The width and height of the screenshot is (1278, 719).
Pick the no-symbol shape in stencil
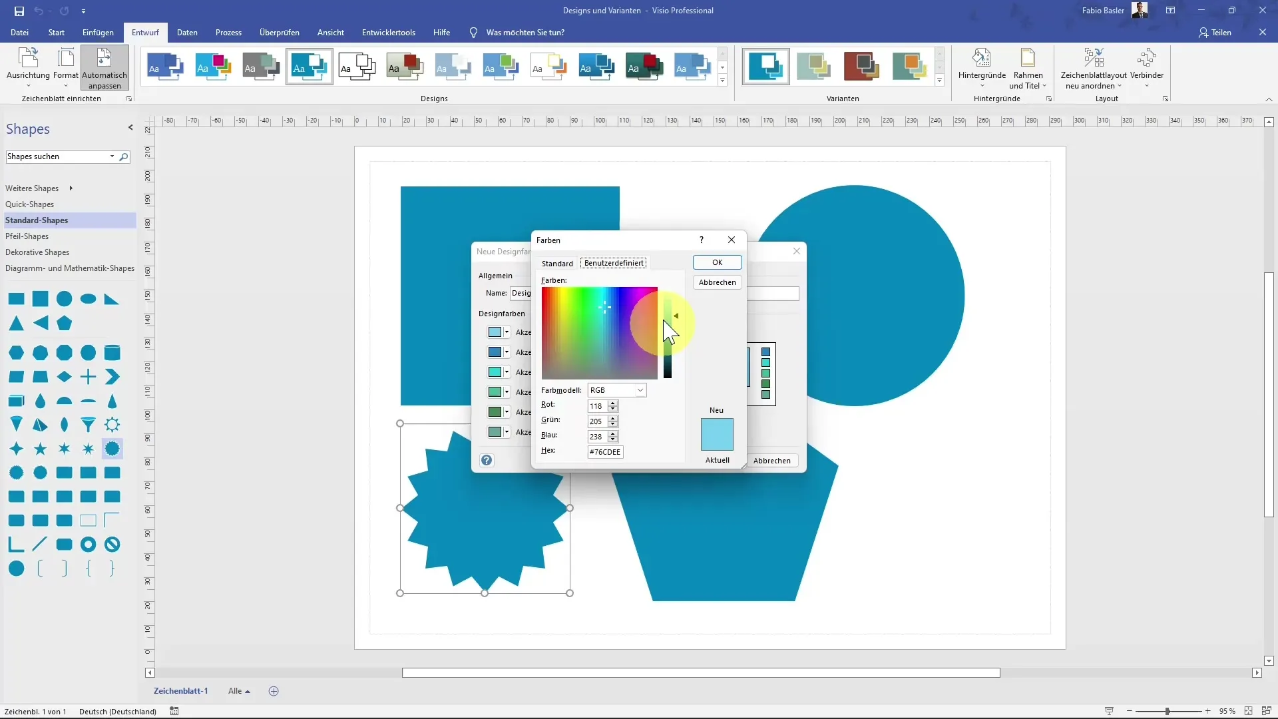[112, 545]
